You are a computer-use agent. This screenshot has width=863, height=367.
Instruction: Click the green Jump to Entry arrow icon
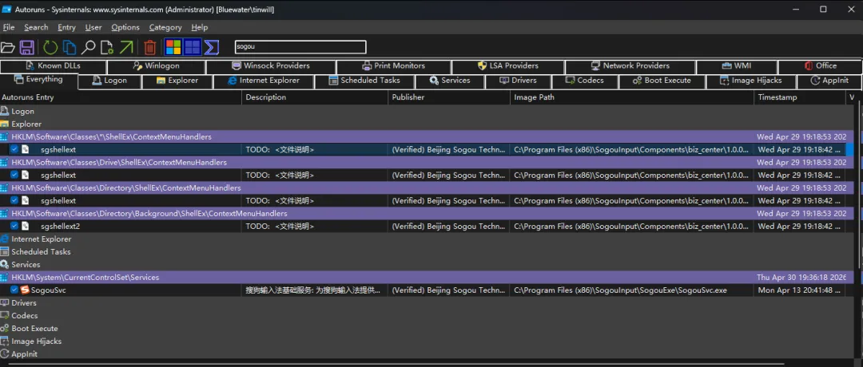[x=126, y=47]
